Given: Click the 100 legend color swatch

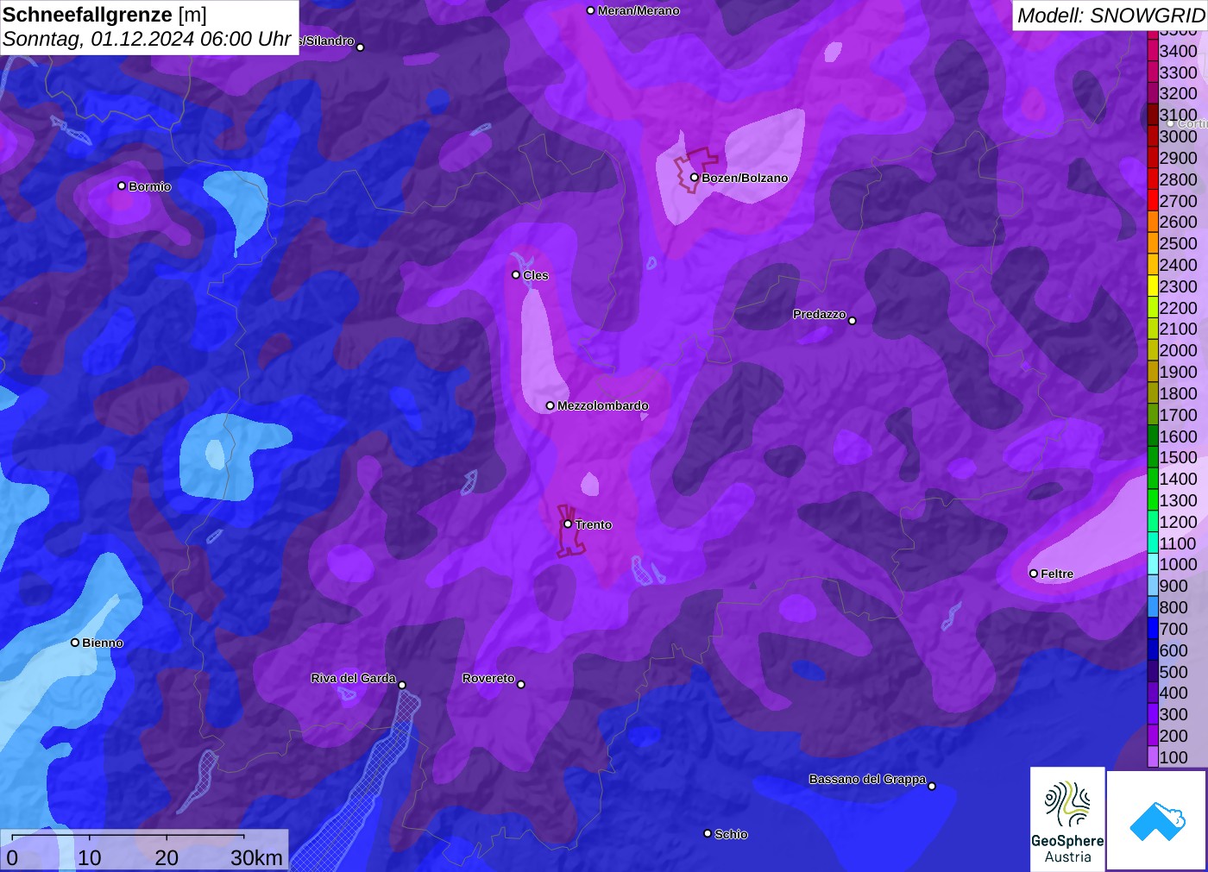Looking at the screenshot, I should (x=1152, y=757).
